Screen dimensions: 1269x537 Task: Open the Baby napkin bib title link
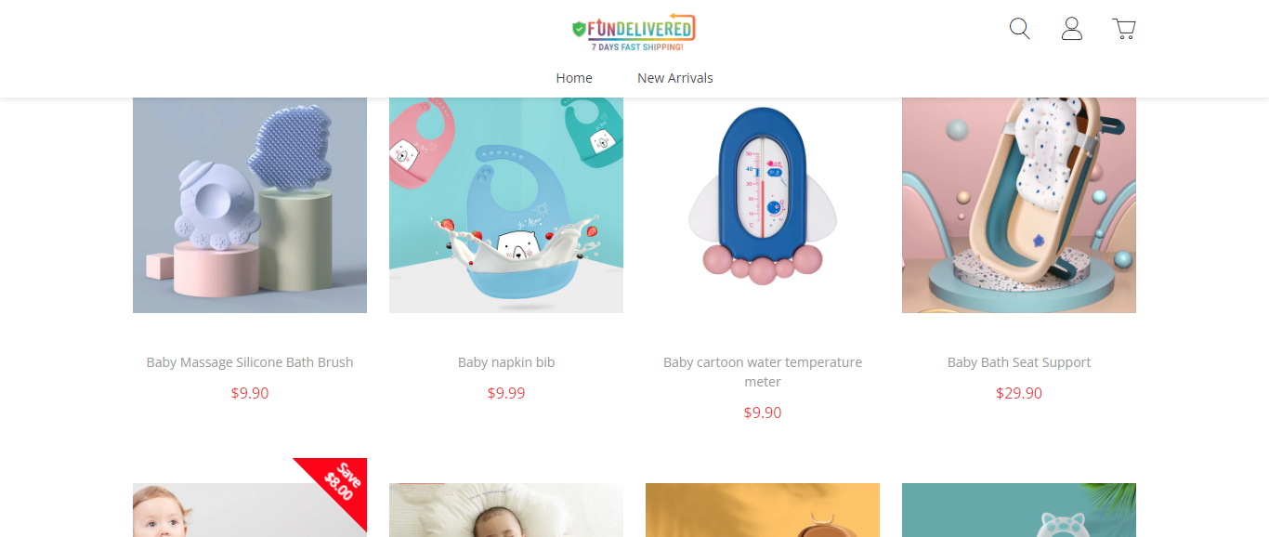(x=506, y=362)
